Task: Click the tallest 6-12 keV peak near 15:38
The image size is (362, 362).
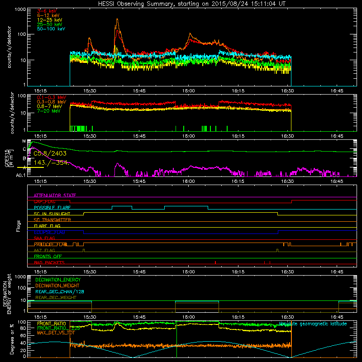Action: point(117,19)
